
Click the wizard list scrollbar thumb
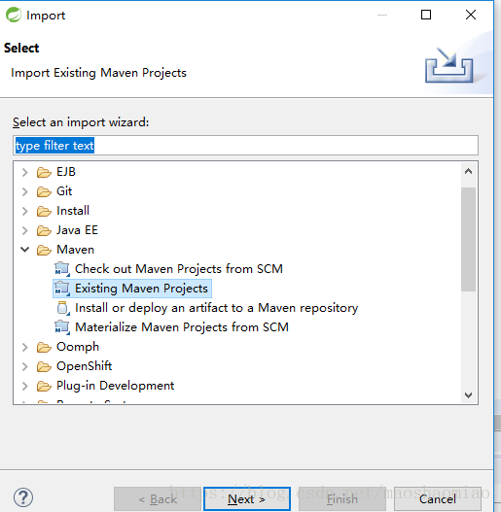468,239
